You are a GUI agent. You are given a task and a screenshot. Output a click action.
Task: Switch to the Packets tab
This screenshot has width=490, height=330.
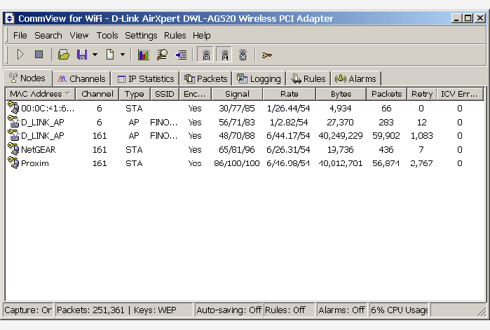[x=206, y=78]
